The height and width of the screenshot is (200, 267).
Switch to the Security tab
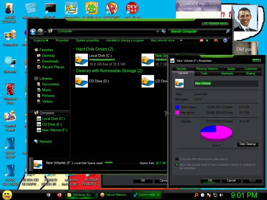click(x=181, y=69)
